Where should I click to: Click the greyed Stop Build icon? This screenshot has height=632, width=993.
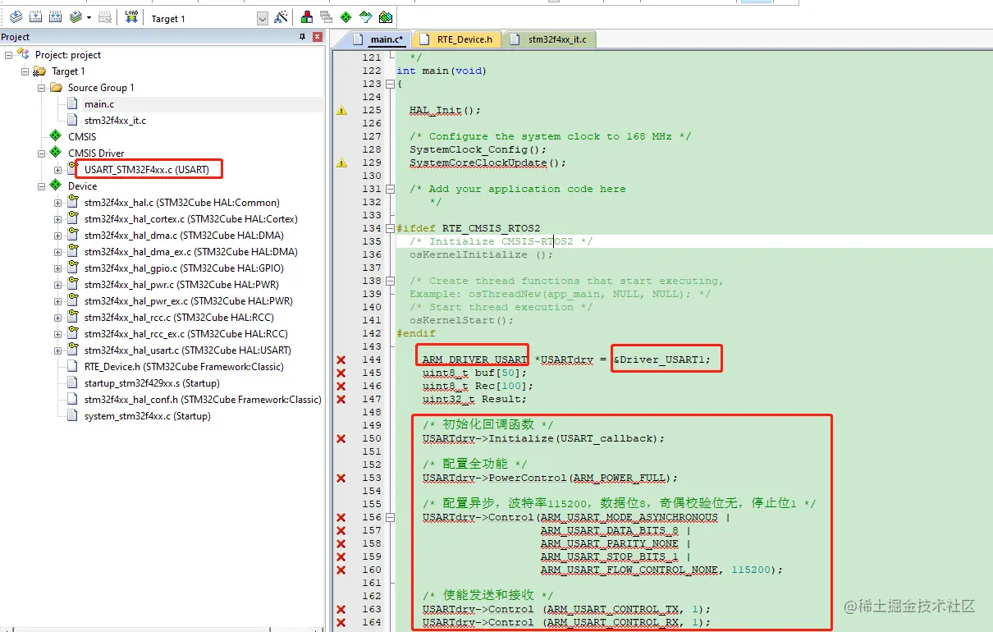[x=104, y=17]
